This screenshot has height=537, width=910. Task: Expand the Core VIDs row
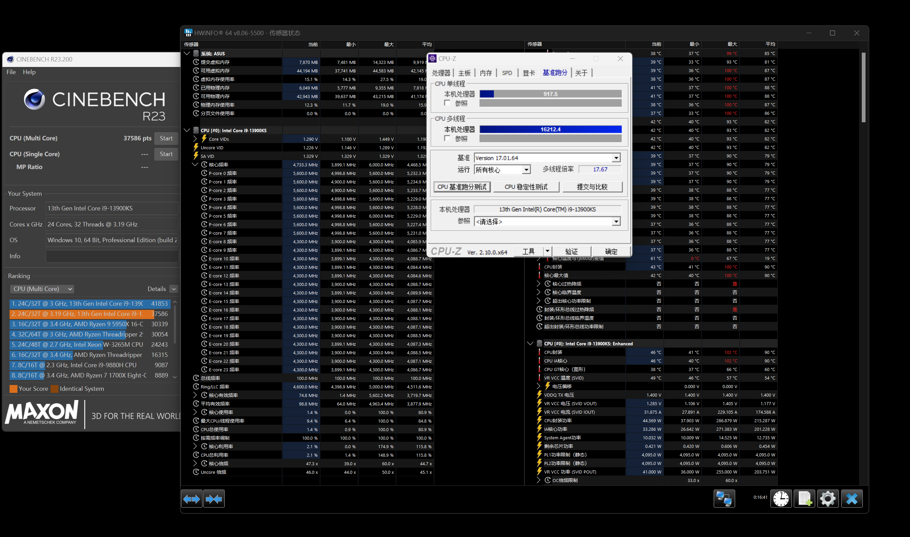[x=195, y=139]
